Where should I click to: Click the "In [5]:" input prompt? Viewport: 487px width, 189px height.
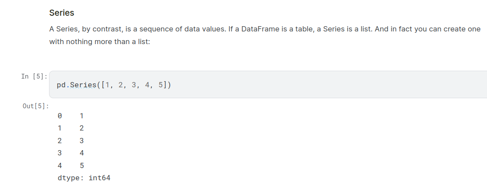click(x=33, y=76)
